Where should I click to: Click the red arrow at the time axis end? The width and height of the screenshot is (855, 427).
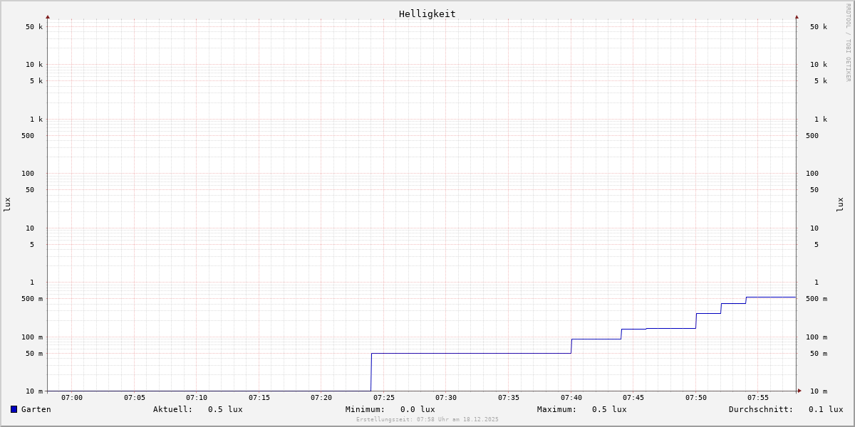coord(799,391)
